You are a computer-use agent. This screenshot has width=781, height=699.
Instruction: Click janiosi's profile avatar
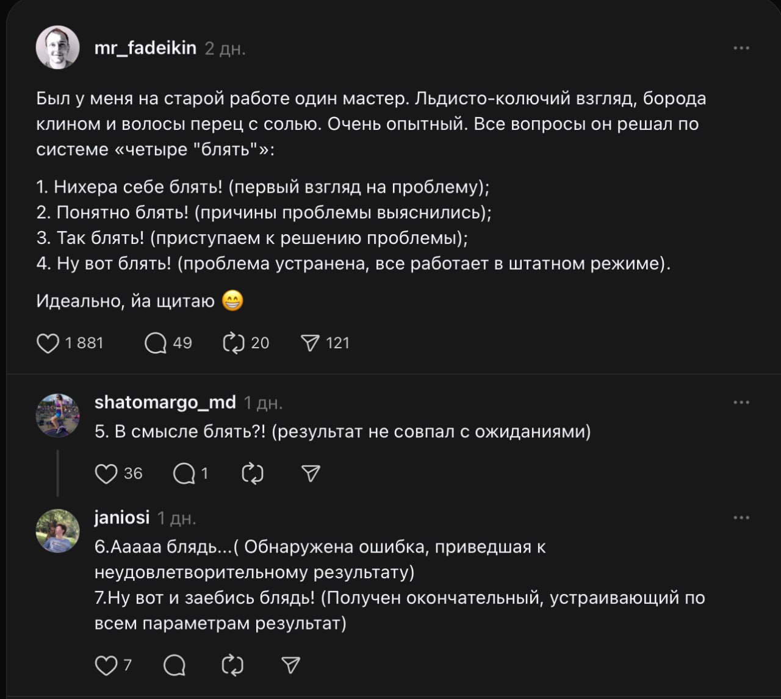click(x=58, y=531)
